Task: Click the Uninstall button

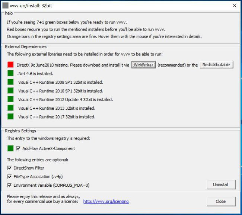Action: 221,184
